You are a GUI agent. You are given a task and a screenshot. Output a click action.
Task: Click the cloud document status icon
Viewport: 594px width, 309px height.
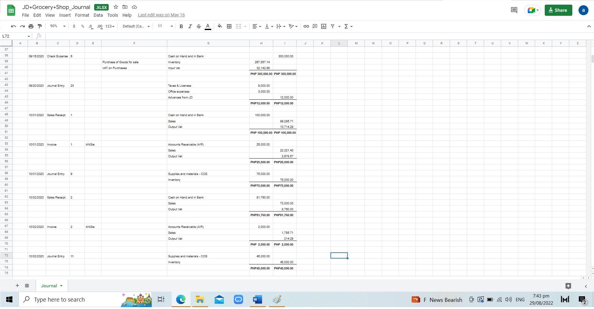pos(134,7)
